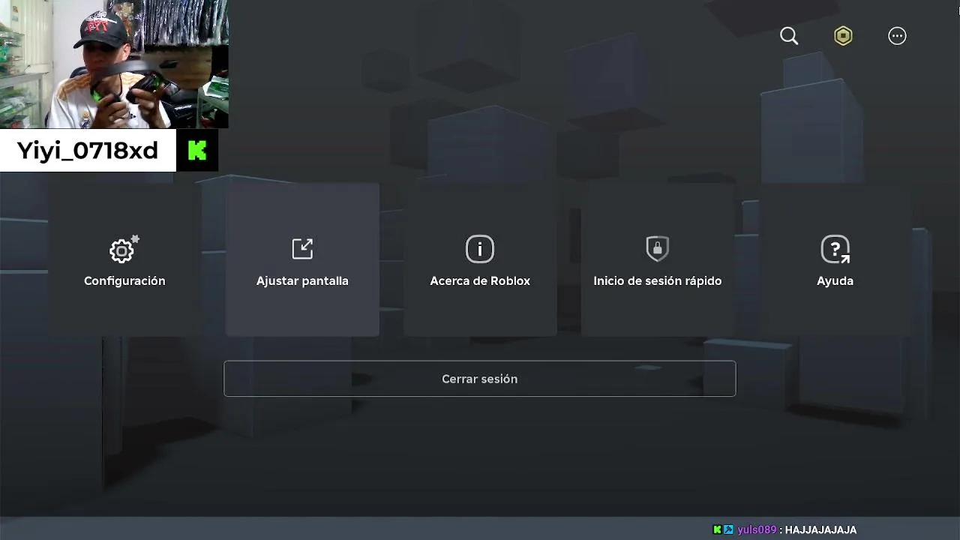Open the Robux currency icon
960x540 pixels.
(843, 36)
